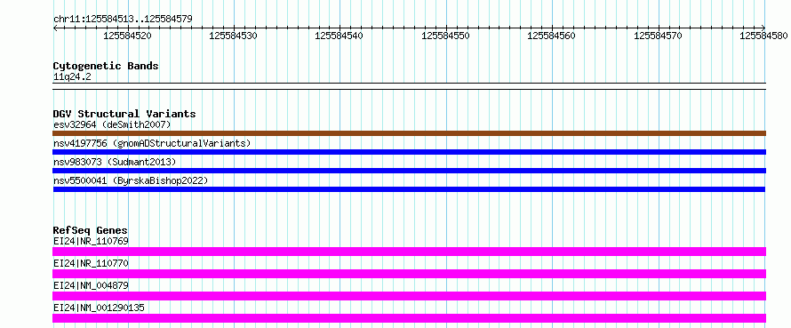Click the ruler tick label 125584570
791x328 pixels.
659,36
